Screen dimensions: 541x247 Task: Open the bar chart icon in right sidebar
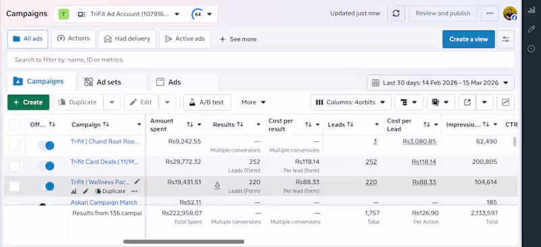[x=532, y=10]
